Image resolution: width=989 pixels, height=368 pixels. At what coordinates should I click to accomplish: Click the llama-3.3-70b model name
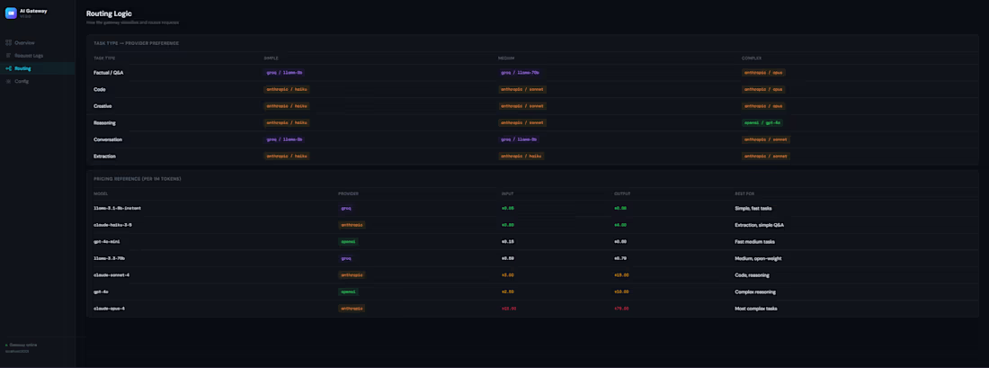[x=109, y=258]
